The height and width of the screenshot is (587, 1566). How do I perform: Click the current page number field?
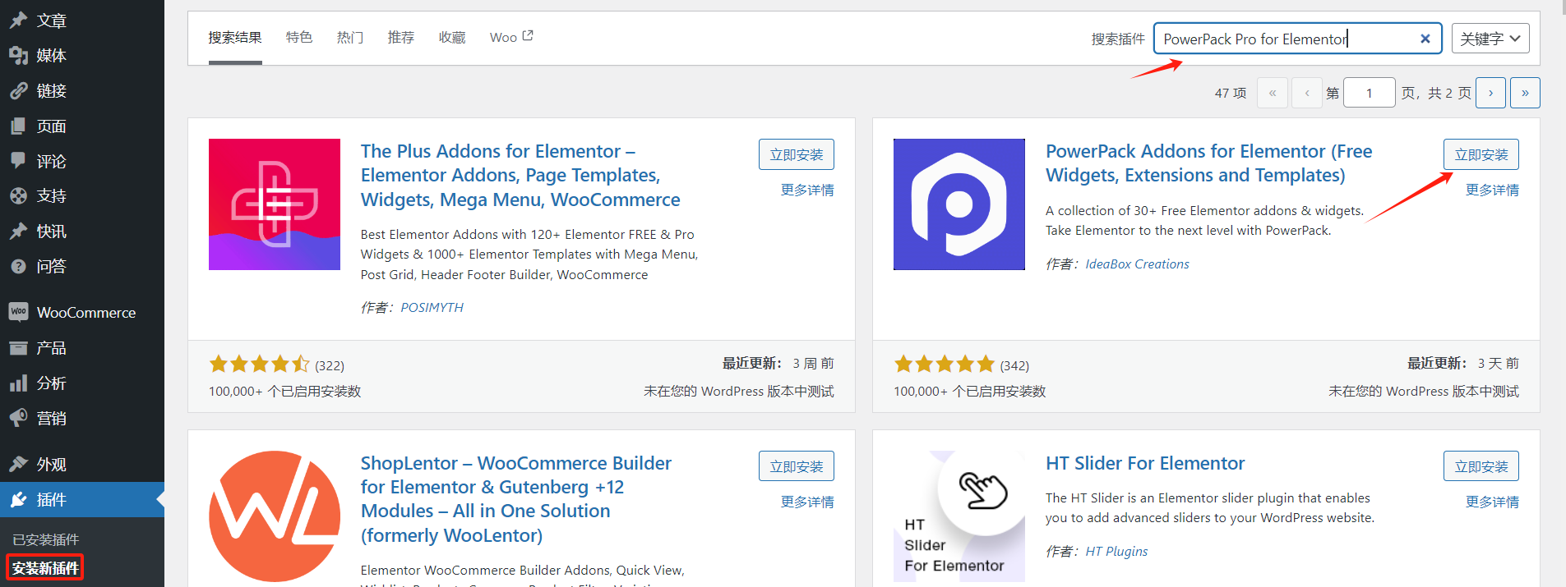[1369, 93]
